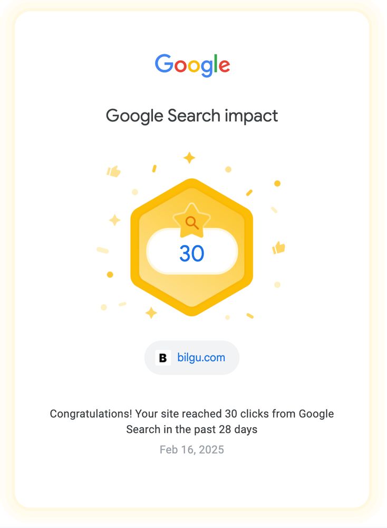Image resolution: width=387 pixels, height=528 pixels.
Task: Click the star with magnifying glass icon
Action: (191, 221)
